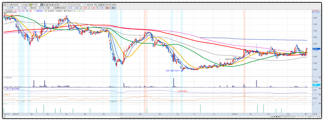Click the scrollbar left arrow at bottom

click(4, 117)
